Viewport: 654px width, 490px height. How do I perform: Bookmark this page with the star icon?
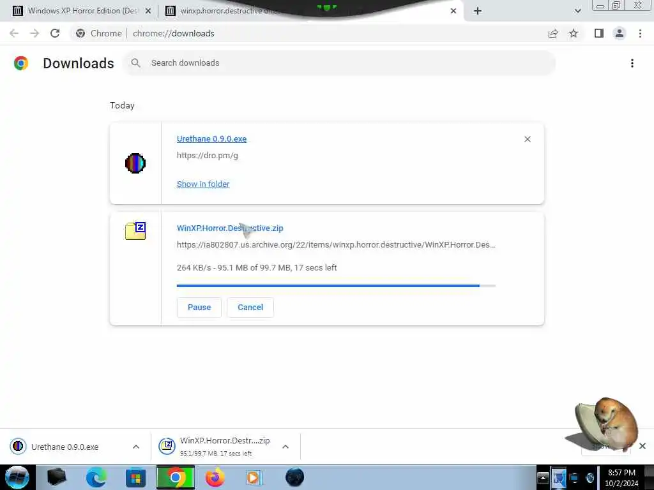pos(574,33)
